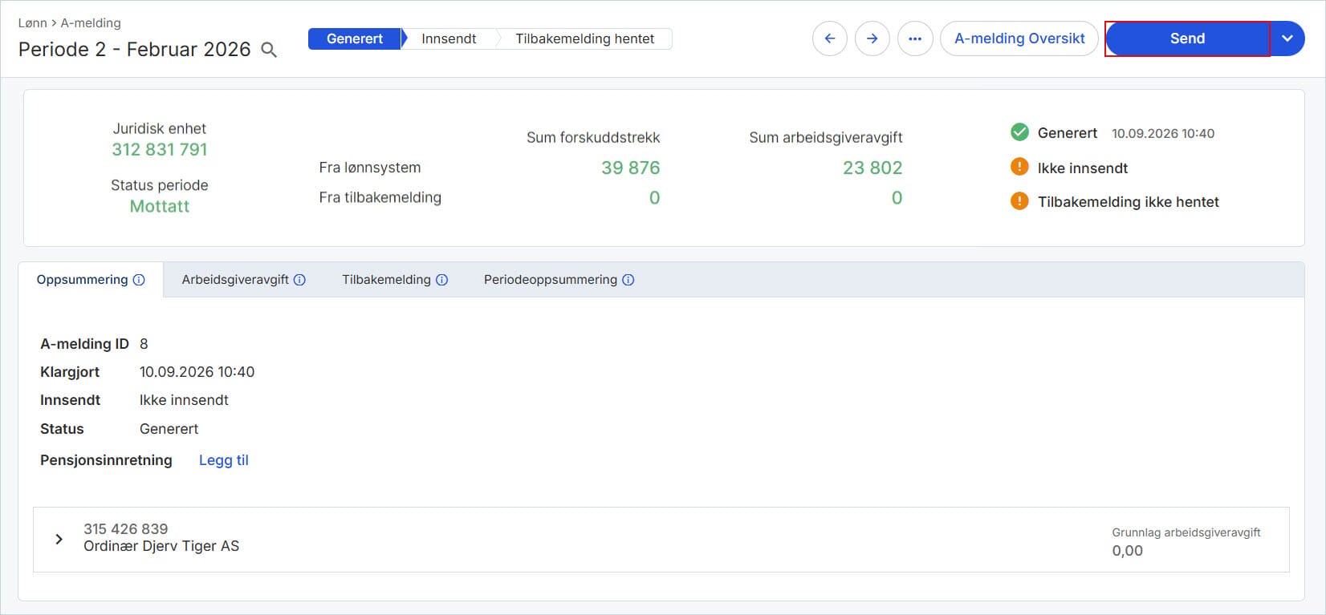Go to previous period with left arrow
The image size is (1326, 615).
point(830,38)
